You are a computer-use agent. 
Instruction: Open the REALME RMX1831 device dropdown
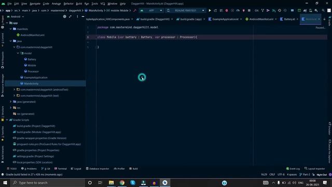click(186, 10)
